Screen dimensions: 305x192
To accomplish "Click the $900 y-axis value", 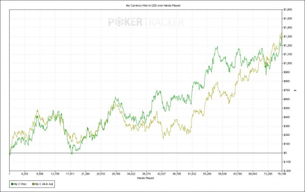I will tap(287, 72).
